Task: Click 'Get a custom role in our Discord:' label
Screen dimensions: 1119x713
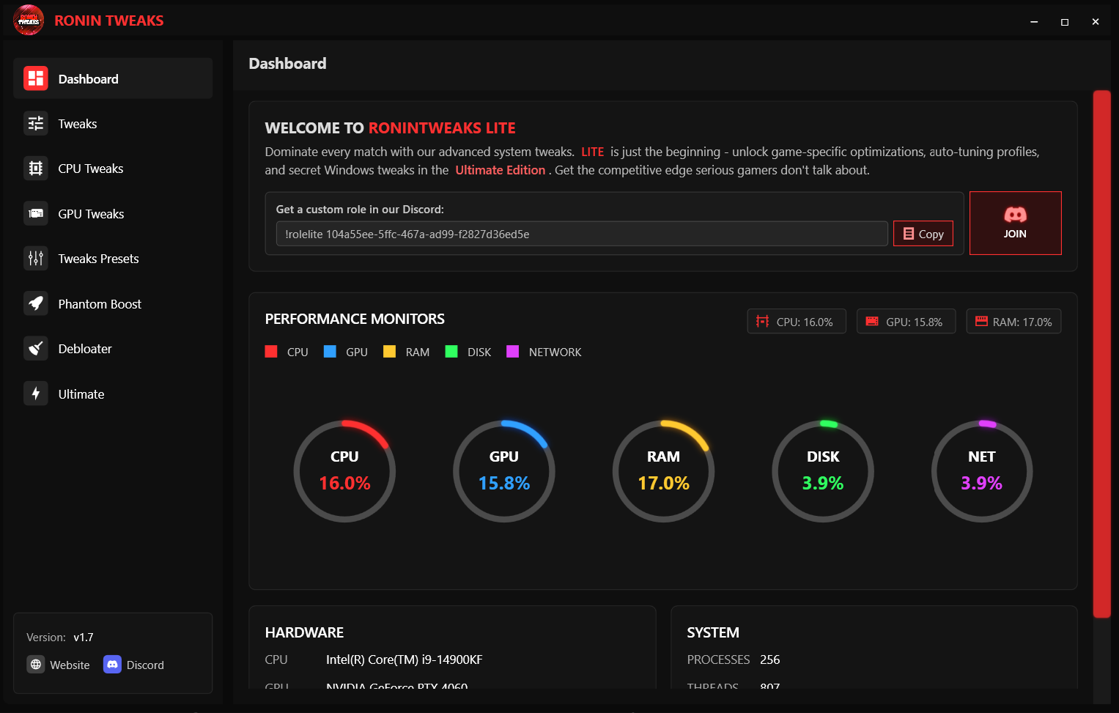Action: 360,210
